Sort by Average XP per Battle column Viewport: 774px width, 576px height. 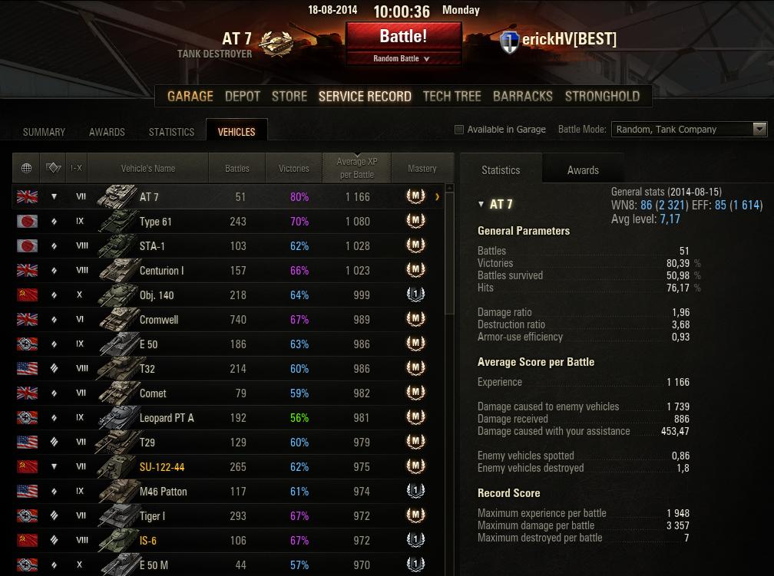(356, 168)
